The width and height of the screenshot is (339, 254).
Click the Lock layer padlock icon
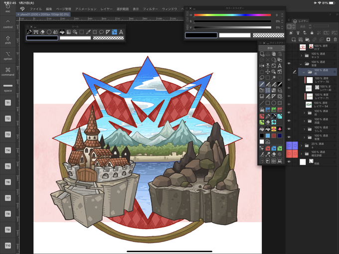click(312, 33)
